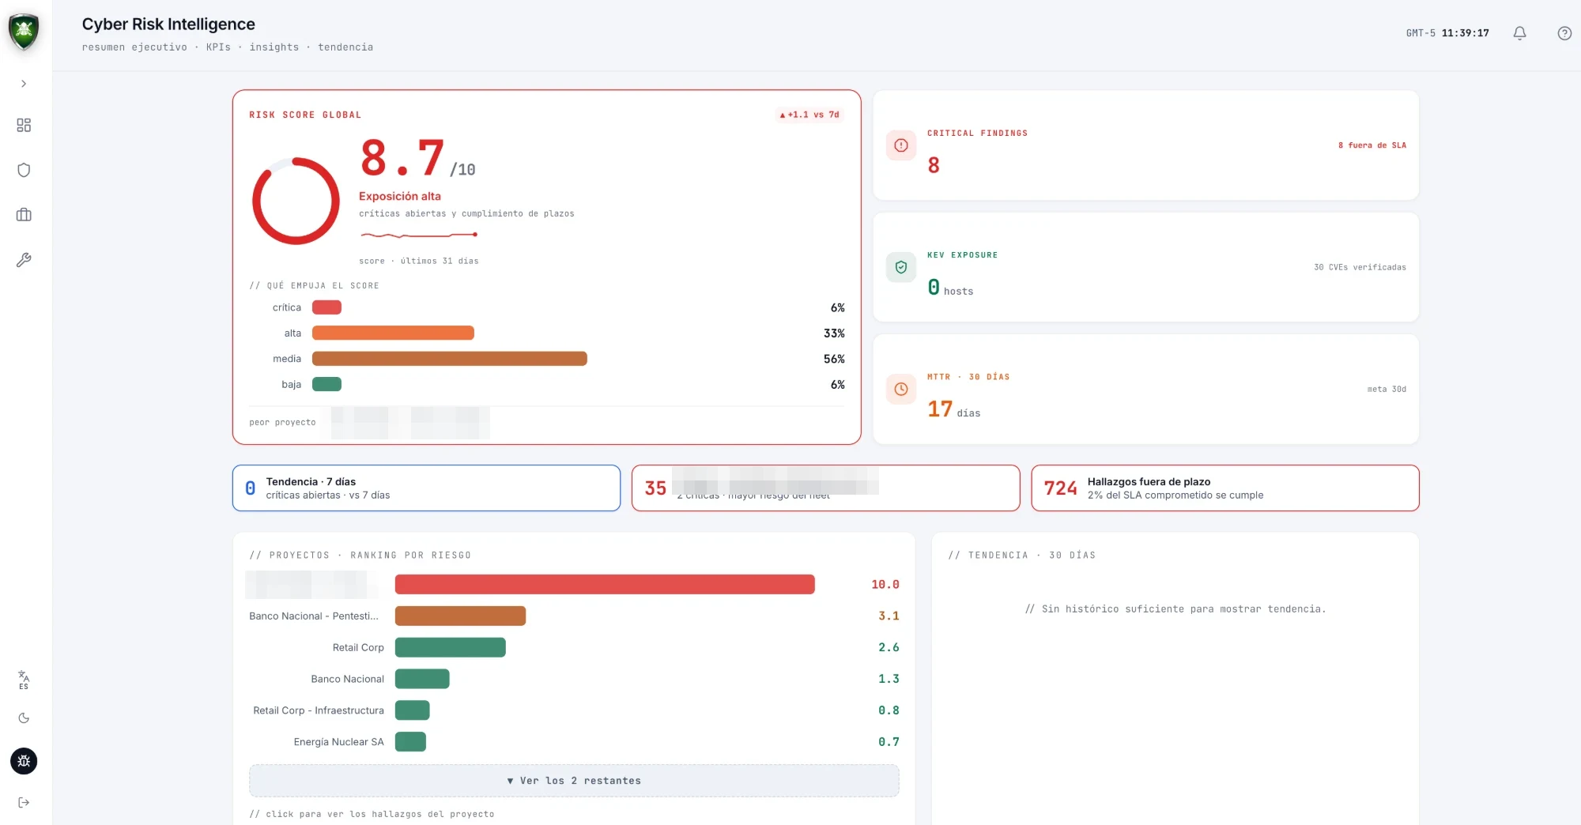This screenshot has width=1581, height=825.
Task: Click the 8.7 risk score value
Action: (x=402, y=157)
